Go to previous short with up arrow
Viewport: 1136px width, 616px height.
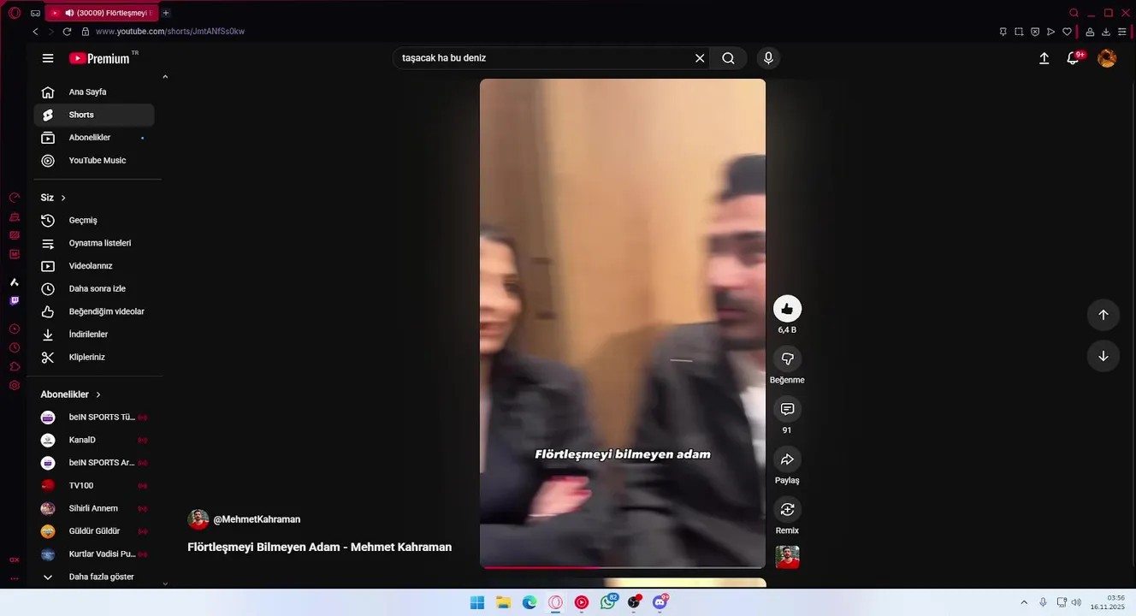1103,315
